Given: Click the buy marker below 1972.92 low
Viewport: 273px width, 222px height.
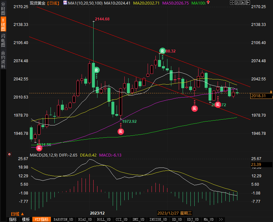Looking at the screenshot, I should point(120,131).
